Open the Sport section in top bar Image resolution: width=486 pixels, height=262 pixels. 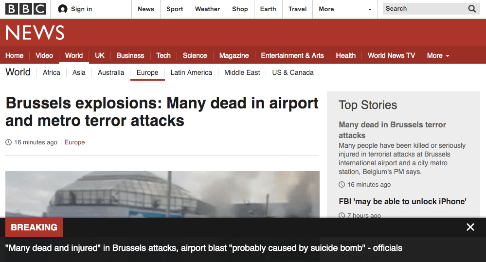pyautogui.click(x=175, y=9)
